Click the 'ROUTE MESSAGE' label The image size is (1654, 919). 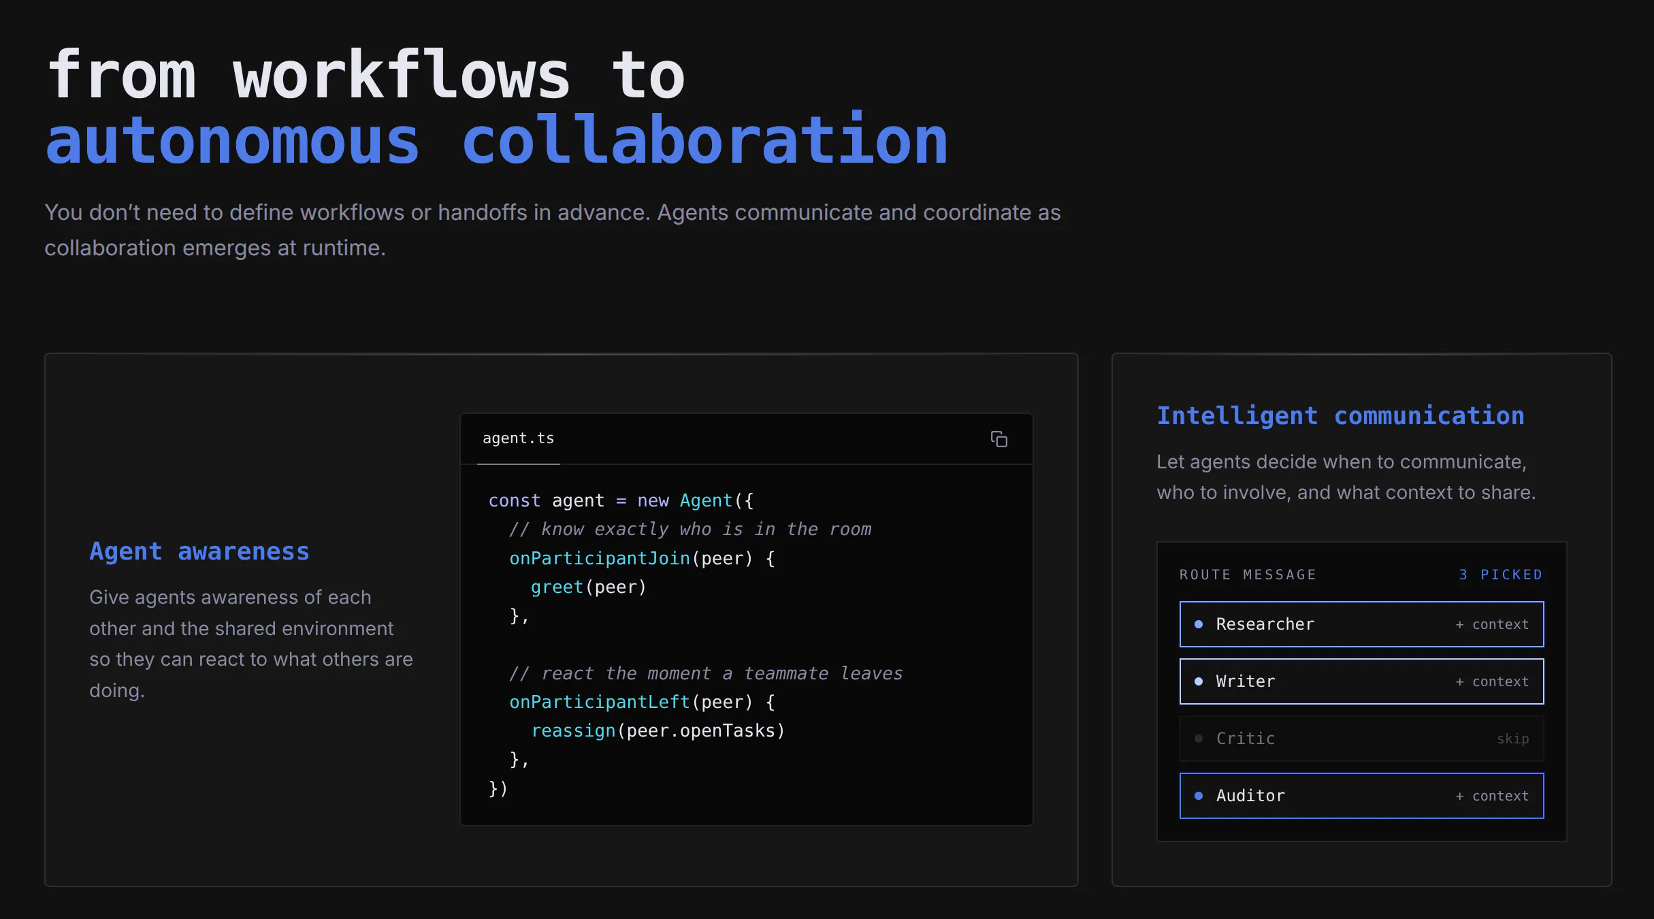click(1248, 575)
